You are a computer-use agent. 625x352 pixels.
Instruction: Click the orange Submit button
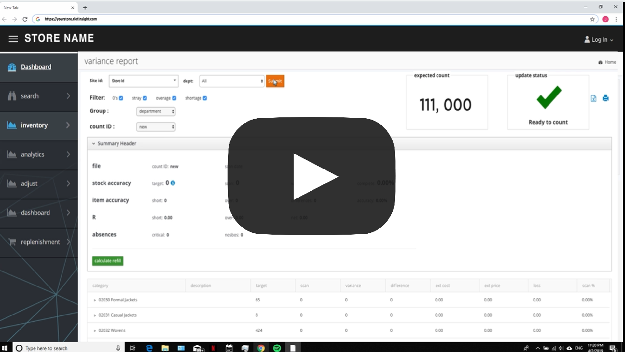[x=275, y=81]
